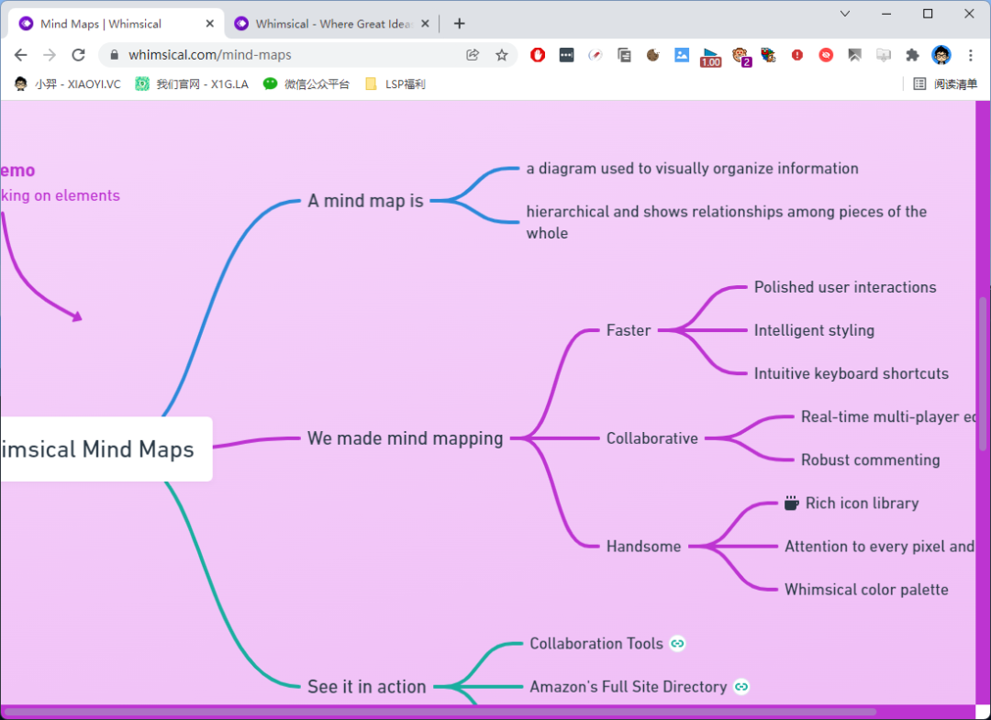991x720 pixels.
Task: Open the XIAOYI.VC bookmark
Action: pyautogui.click(x=68, y=83)
